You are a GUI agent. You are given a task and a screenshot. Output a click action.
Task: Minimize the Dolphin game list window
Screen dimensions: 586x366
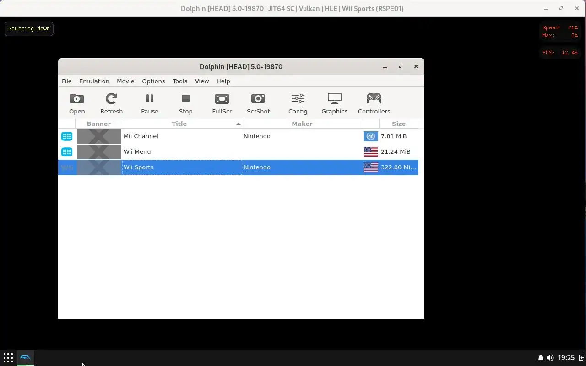[385, 67]
